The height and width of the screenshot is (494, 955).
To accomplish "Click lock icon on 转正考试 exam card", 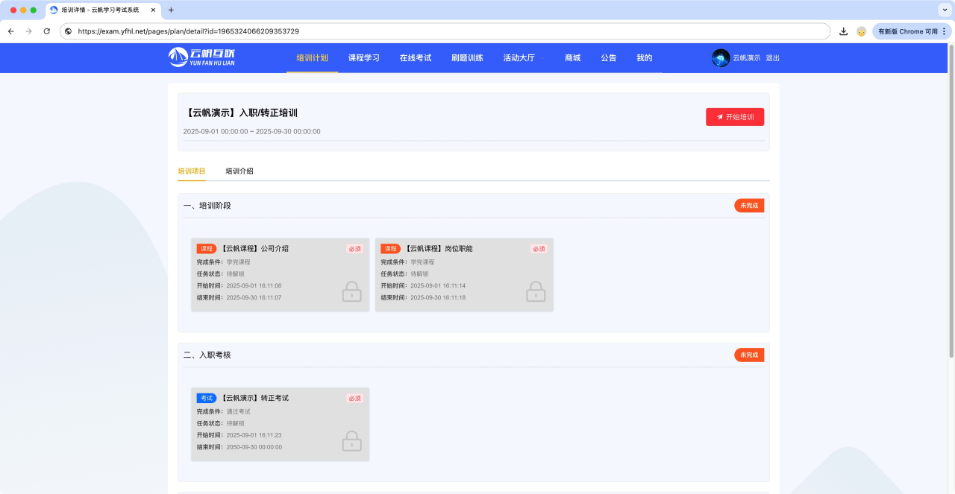I will click(351, 441).
